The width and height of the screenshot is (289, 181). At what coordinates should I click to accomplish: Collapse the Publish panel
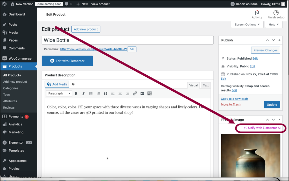tap(279, 40)
